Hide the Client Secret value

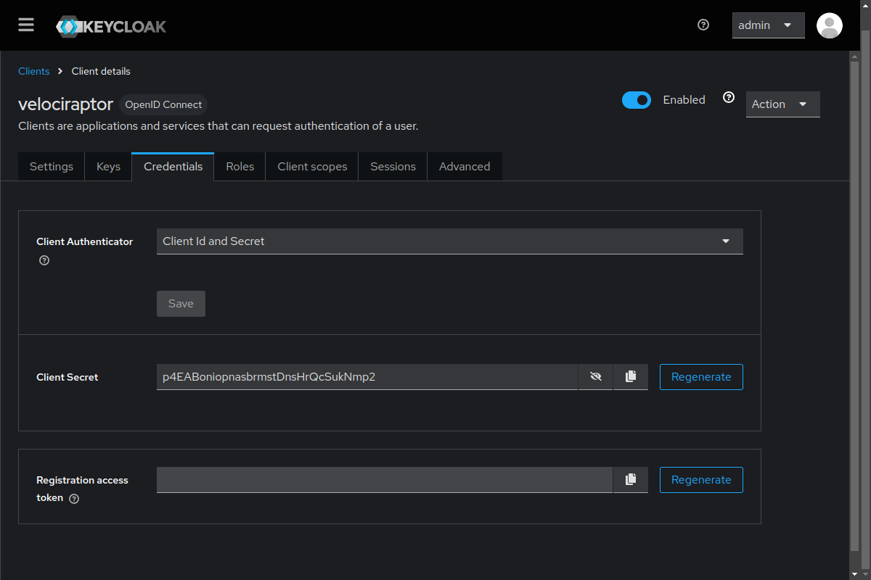[596, 377]
